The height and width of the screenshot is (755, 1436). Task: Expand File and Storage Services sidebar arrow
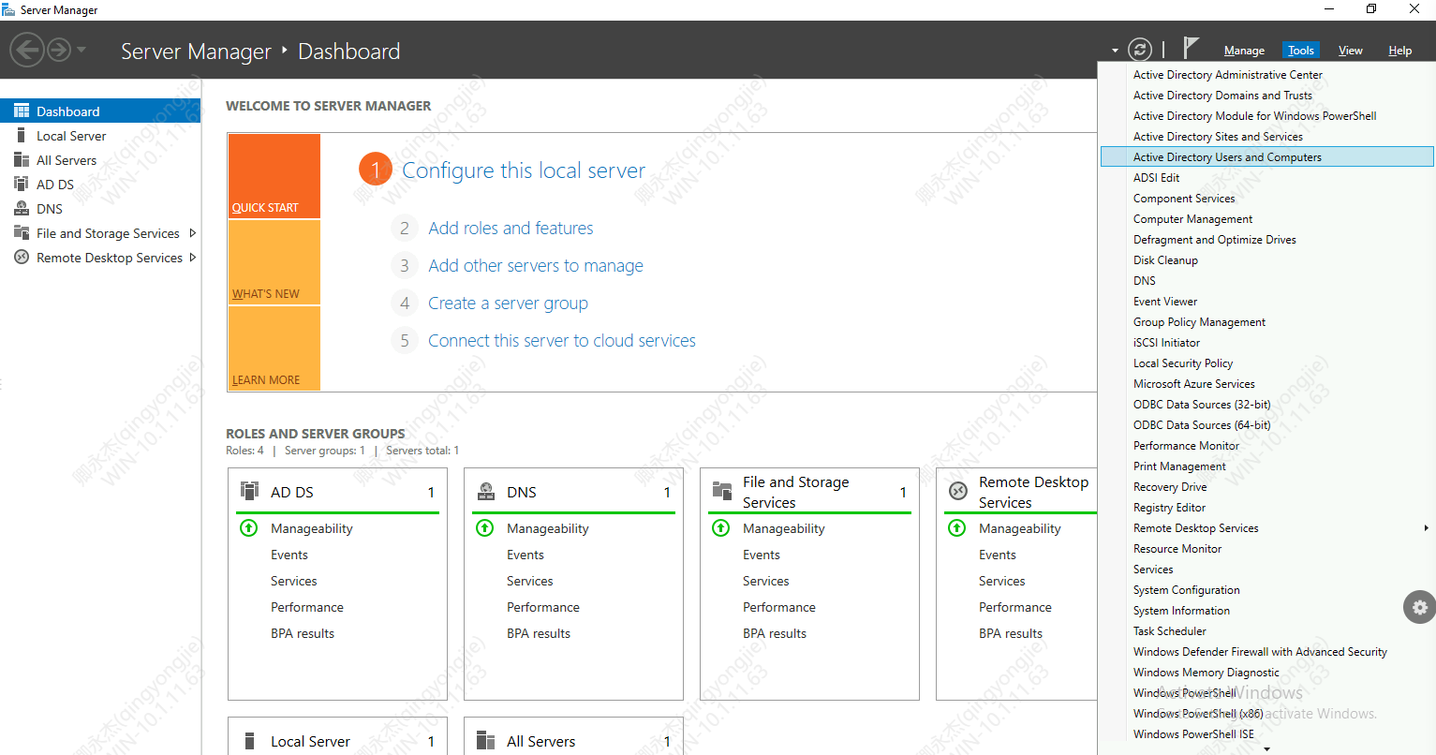pyautogui.click(x=193, y=232)
